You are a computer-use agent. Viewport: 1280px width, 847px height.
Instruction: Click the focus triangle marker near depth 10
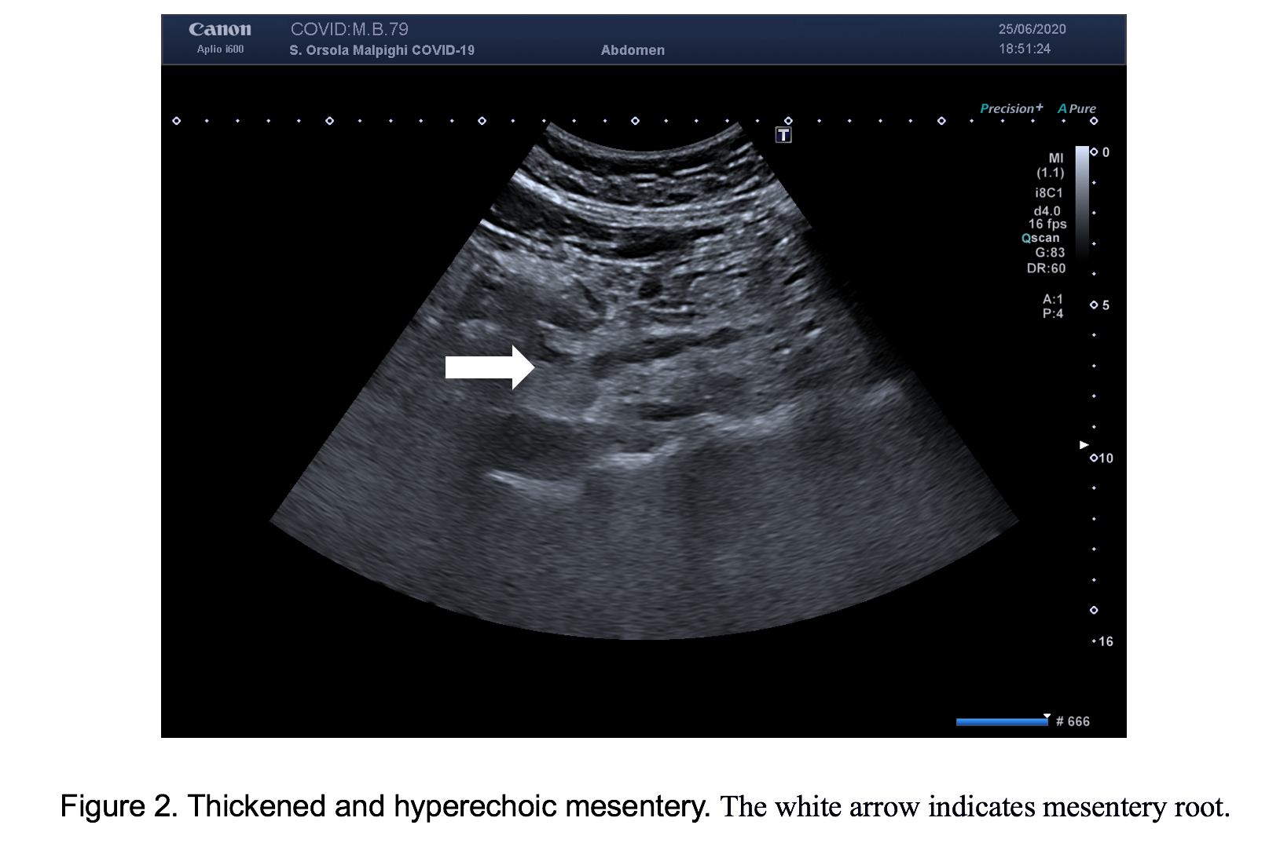point(1084,445)
